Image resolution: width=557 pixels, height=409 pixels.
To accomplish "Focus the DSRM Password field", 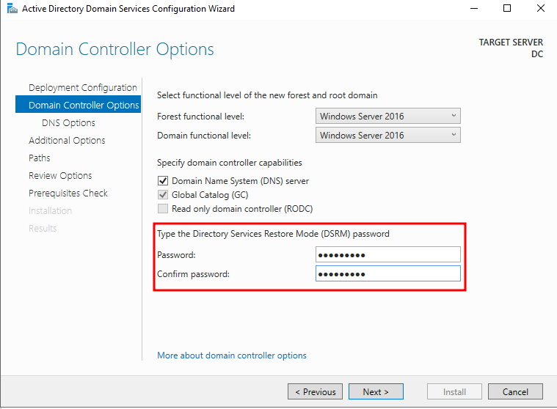I will 388,254.
